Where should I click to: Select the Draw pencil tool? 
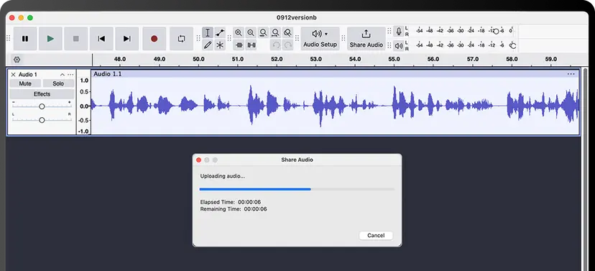208,45
